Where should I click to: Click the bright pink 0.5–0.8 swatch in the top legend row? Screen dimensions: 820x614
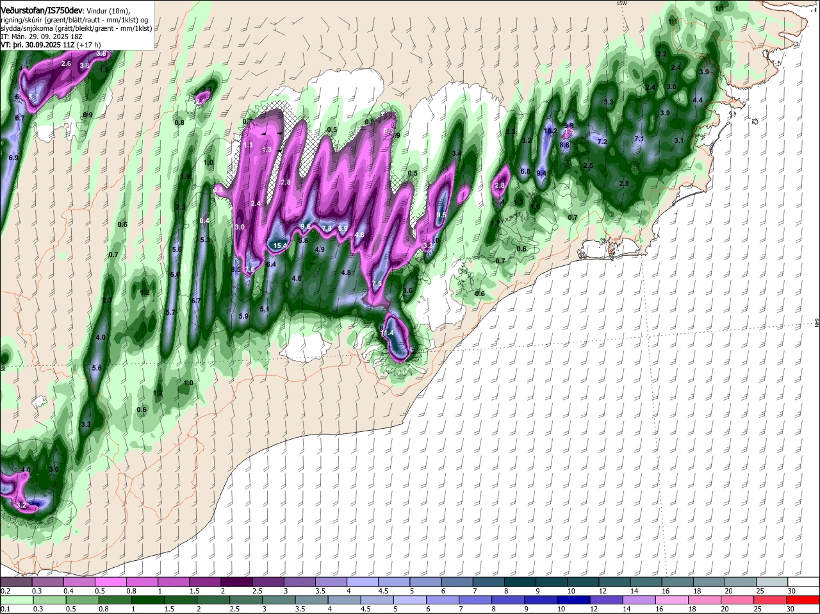[x=110, y=582]
